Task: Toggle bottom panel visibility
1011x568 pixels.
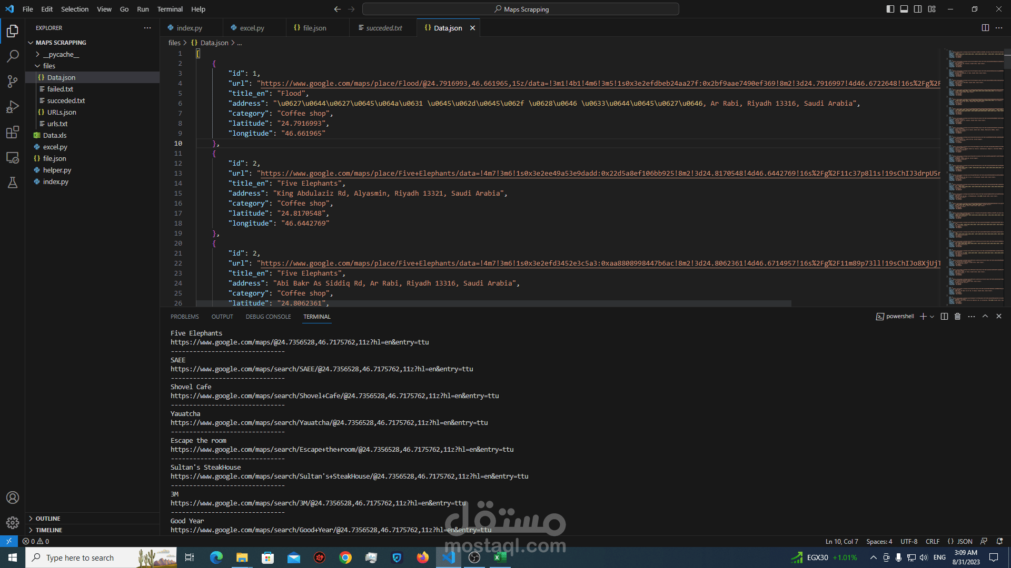Action: [x=904, y=9]
